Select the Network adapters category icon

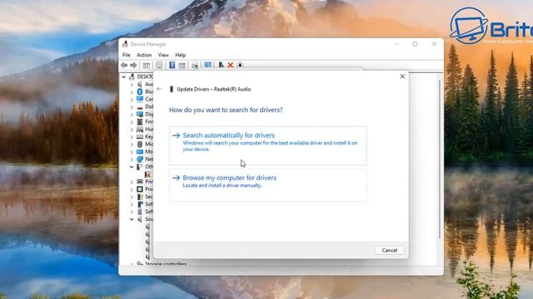(140, 159)
